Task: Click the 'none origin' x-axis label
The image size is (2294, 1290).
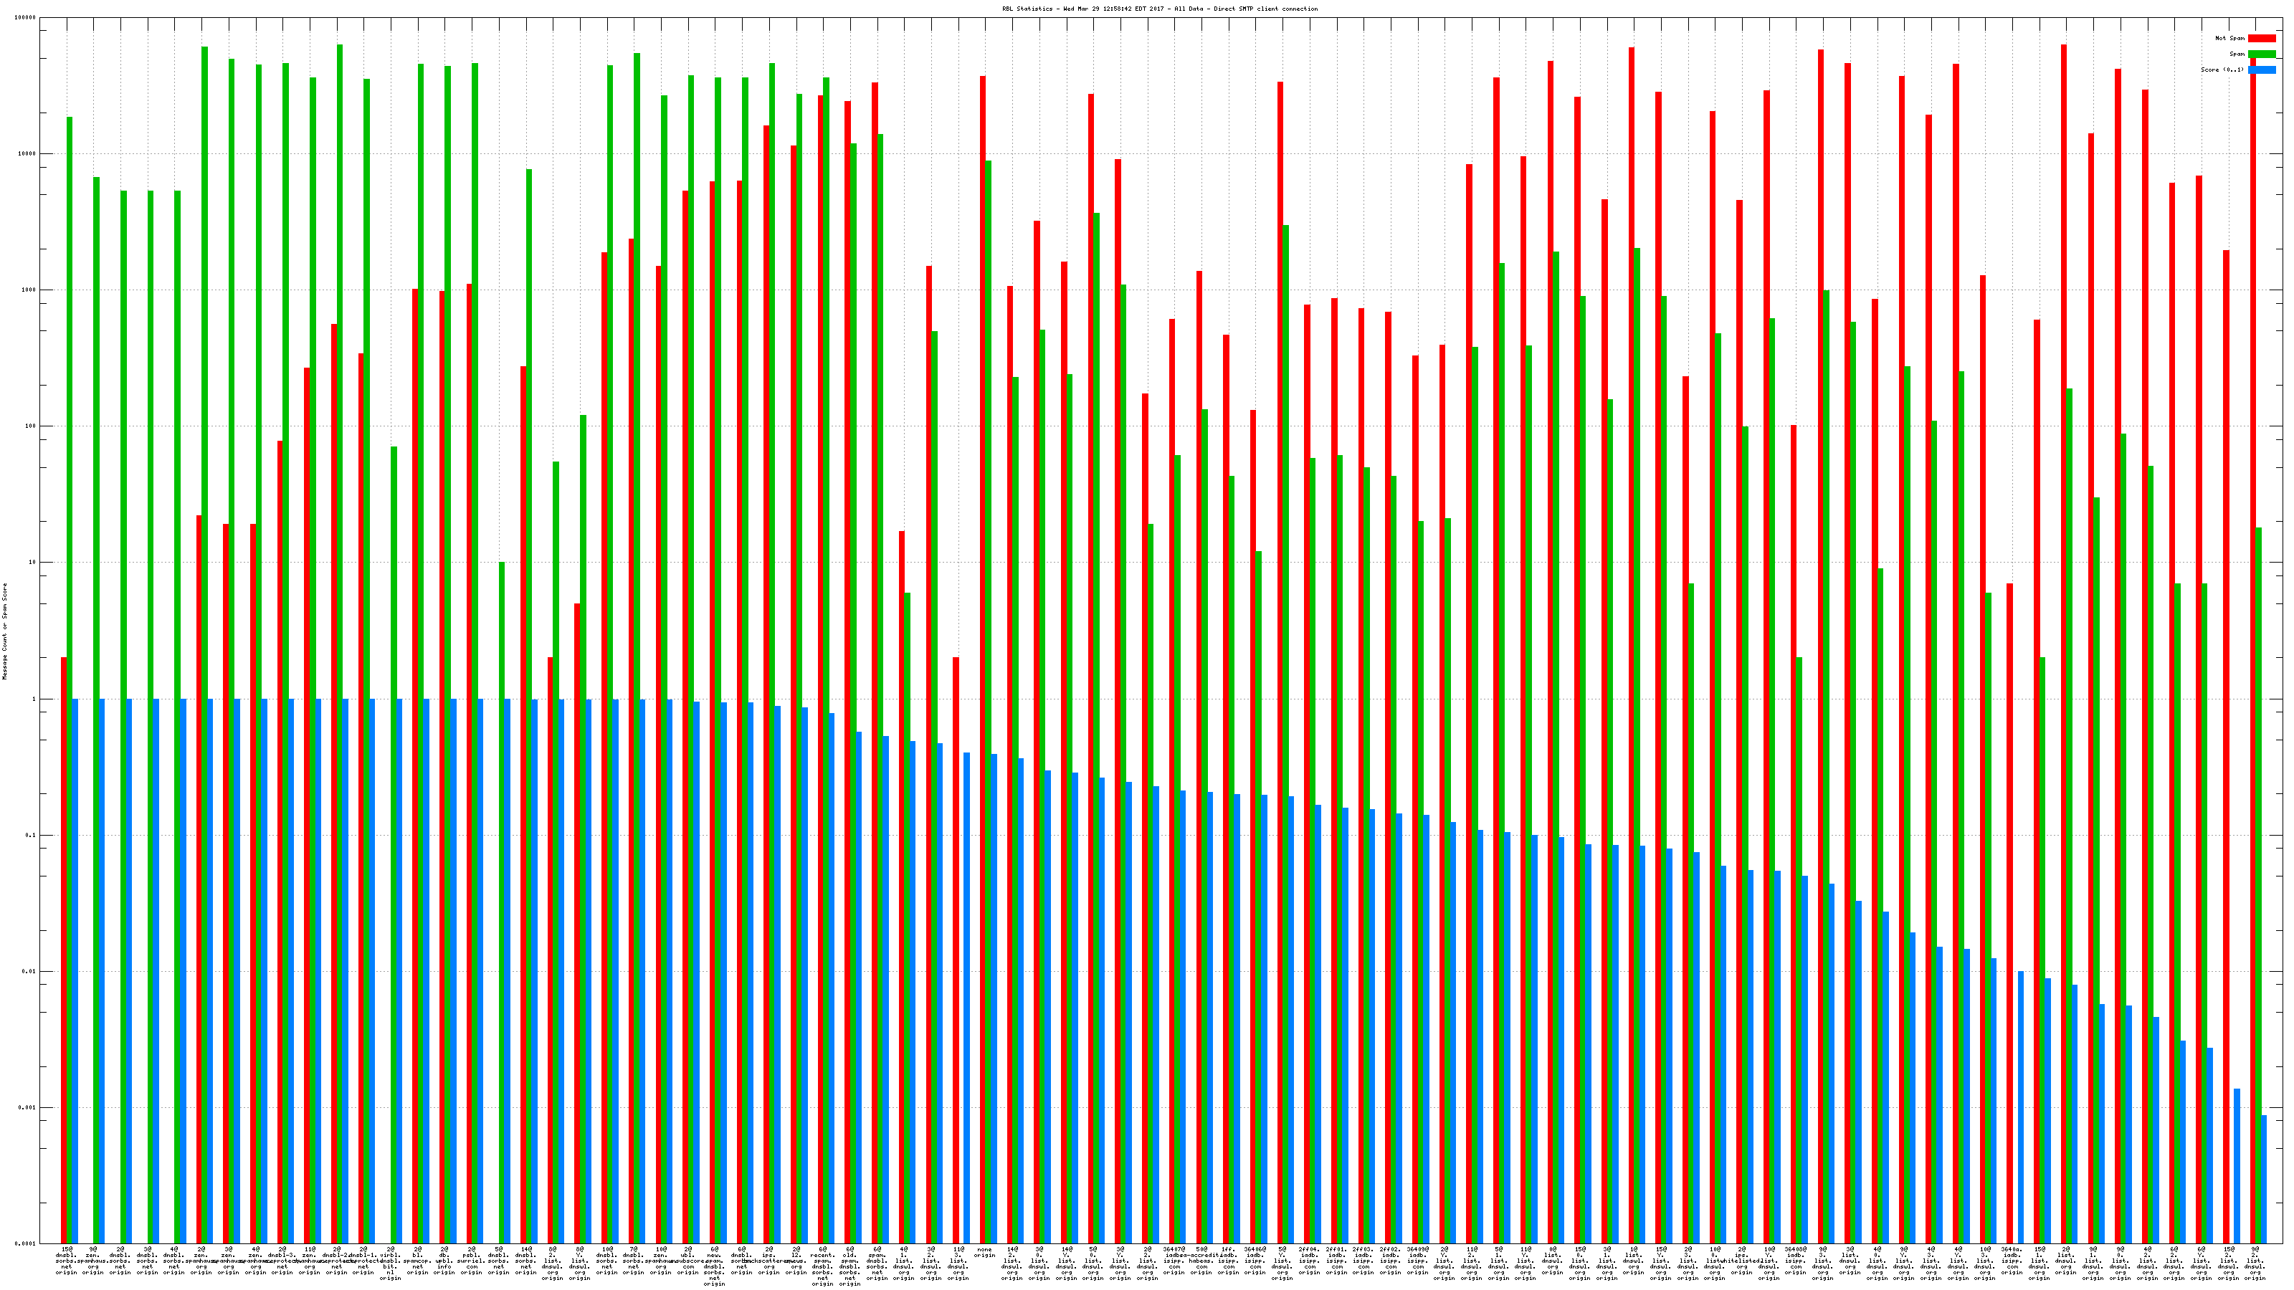Action: point(984,1253)
